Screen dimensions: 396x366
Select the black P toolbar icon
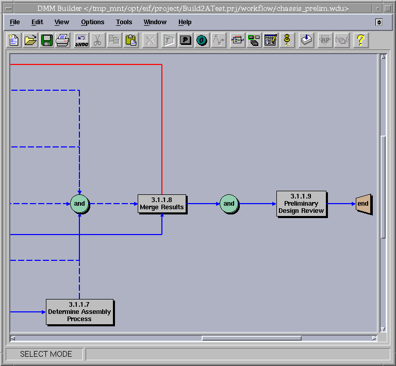click(x=186, y=40)
